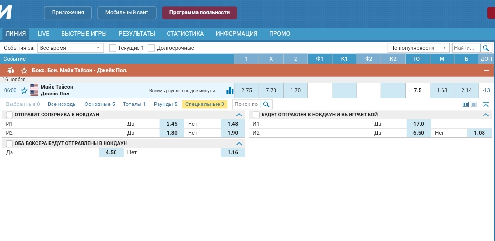Open match statistics bar chart icon

pos(230,91)
